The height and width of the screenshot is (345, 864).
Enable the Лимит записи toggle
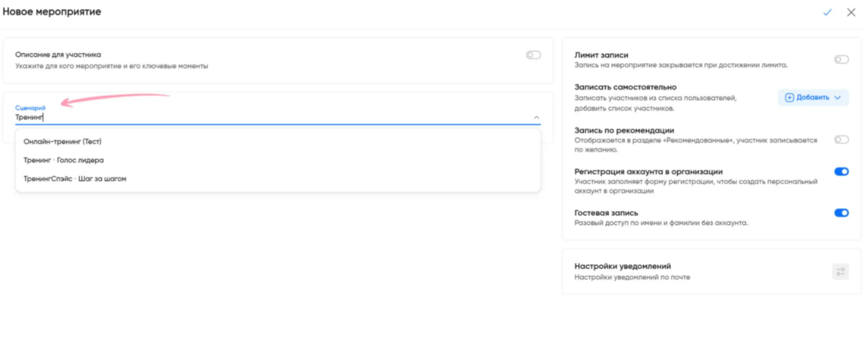click(x=841, y=60)
